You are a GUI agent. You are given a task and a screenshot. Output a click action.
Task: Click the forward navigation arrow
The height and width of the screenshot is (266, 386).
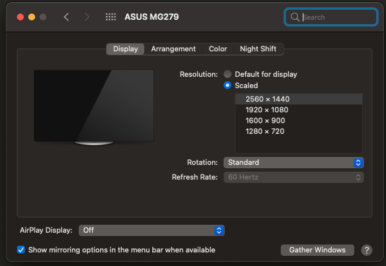tap(87, 17)
